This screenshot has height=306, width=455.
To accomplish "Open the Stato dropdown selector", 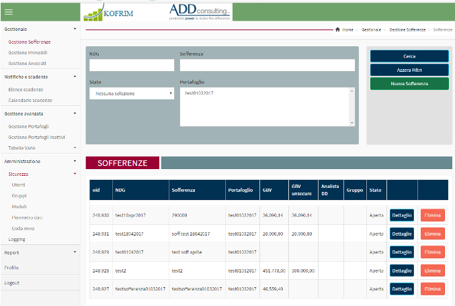I will coord(131,93).
